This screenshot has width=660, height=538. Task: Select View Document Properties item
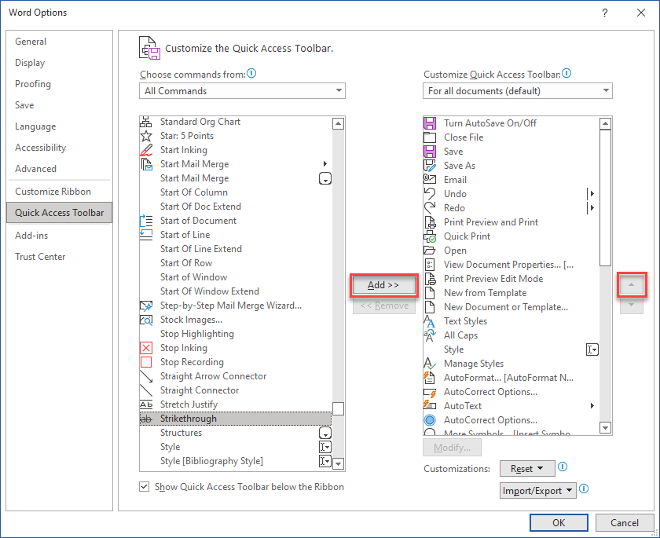point(511,265)
